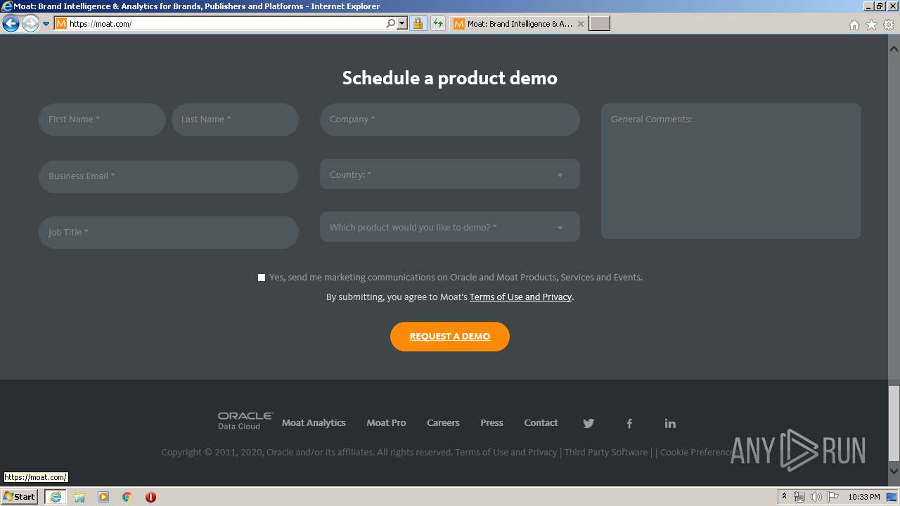Expand the address bar autocomplete dropdown
The height and width of the screenshot is (506, 900).
point(402,23)
